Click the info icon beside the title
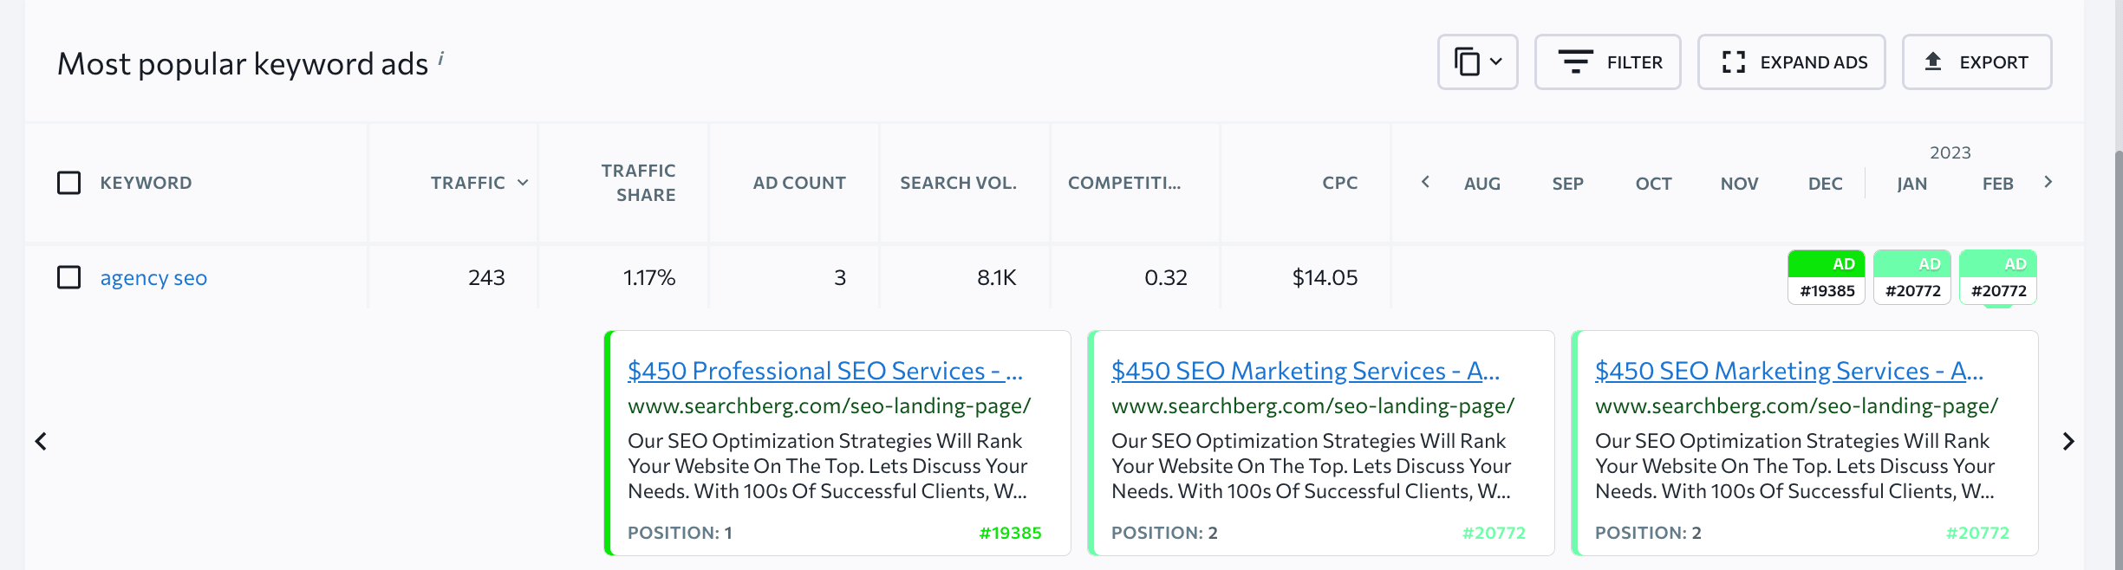Screen dimensions: 2123x570 (x=440, y=58)
